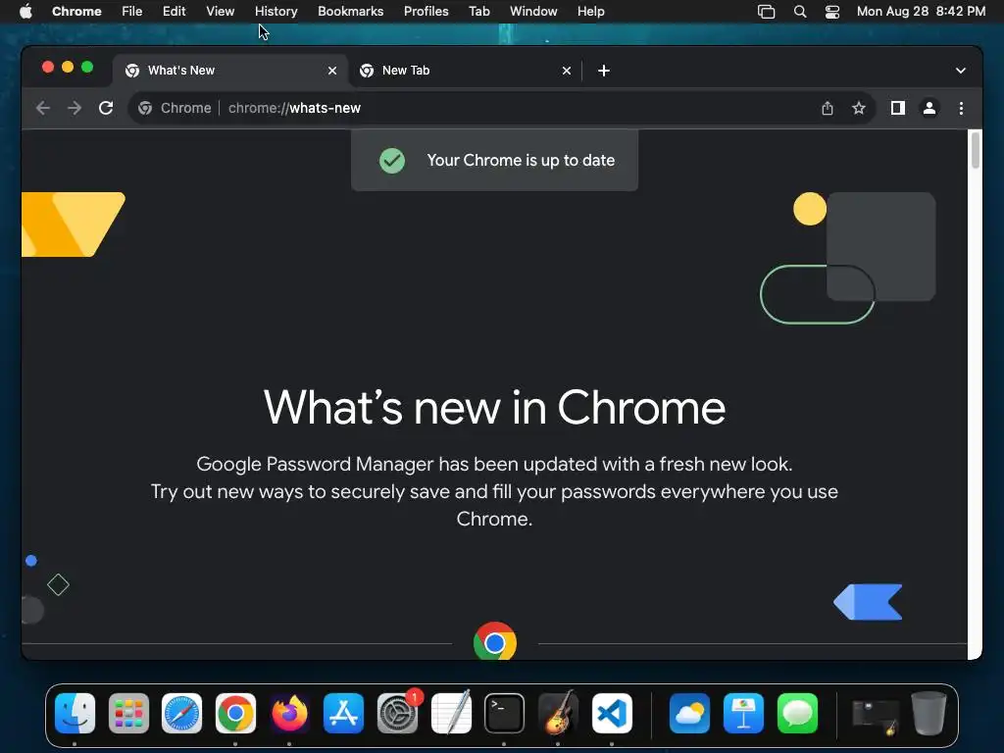Launch Firefox from the Dock
This screenshot has height=753, width=1004.
pyautogui.click(x=289, y=714)
